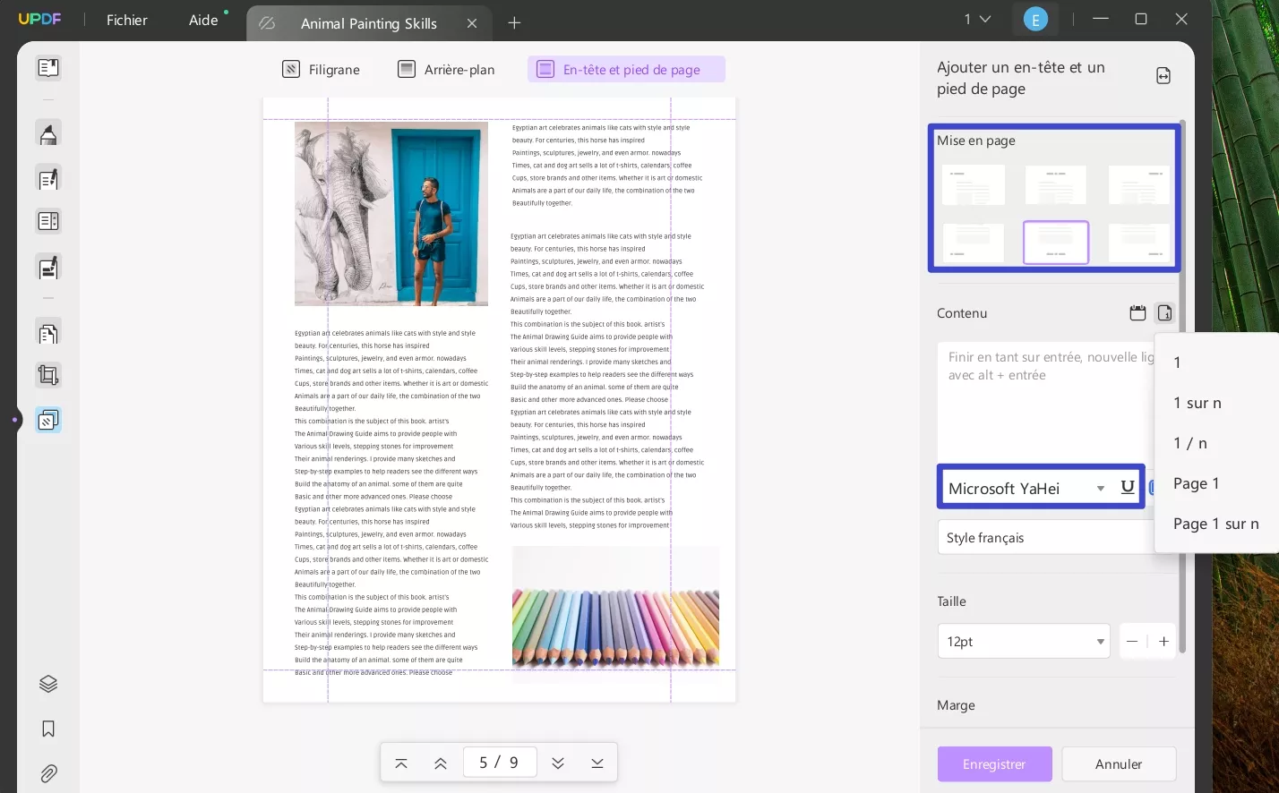Click the 'Ajouter un en-tête et un pied de page' title

(x=1021, y=78)
